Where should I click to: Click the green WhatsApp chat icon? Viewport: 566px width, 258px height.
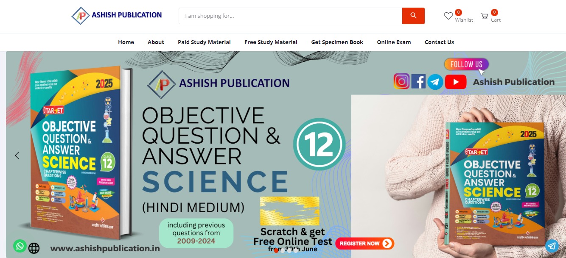click(x=20, y=246)
